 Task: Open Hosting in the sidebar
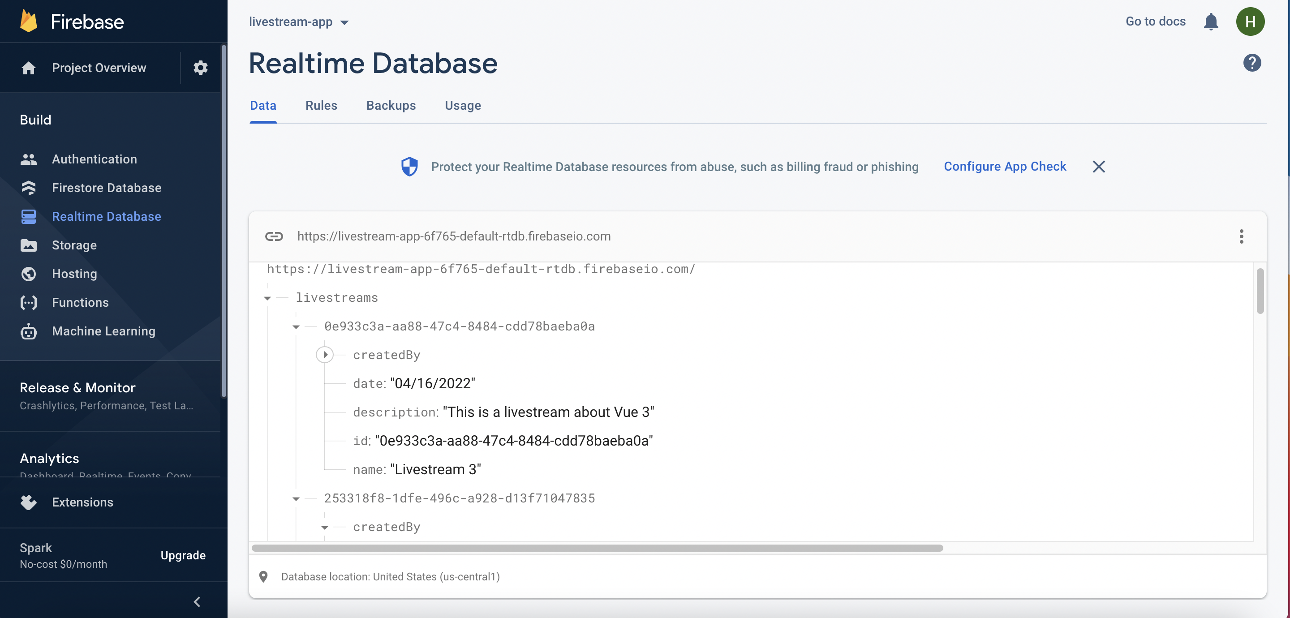pos(75,274)
